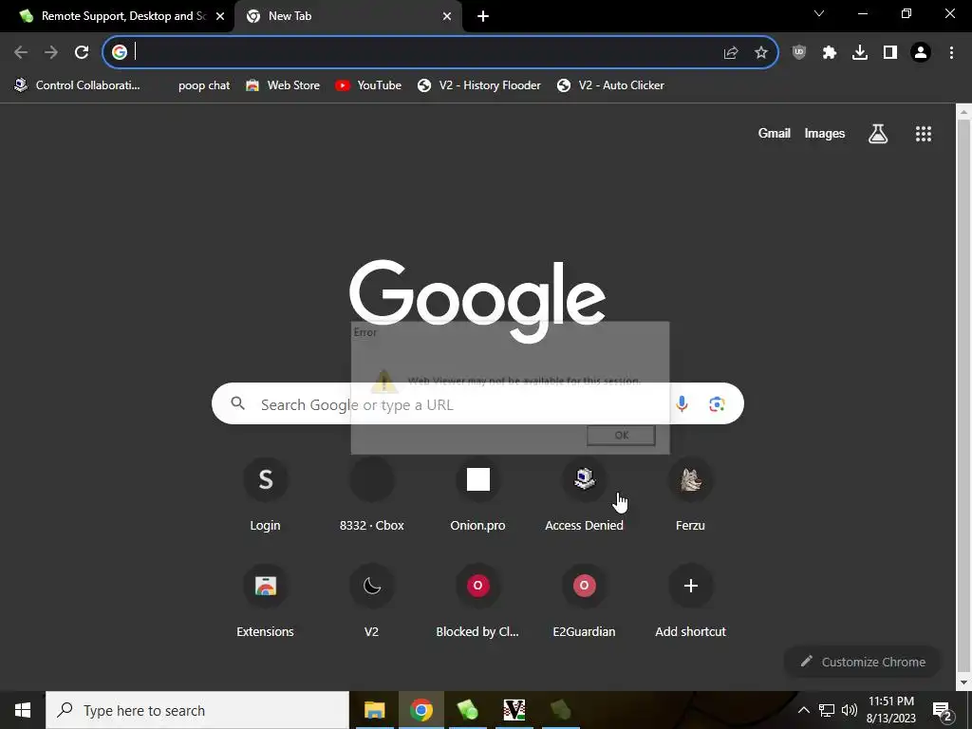Reload the page with the refresh icon
Screen dimensions: 972x729
[x=82, y=52]
